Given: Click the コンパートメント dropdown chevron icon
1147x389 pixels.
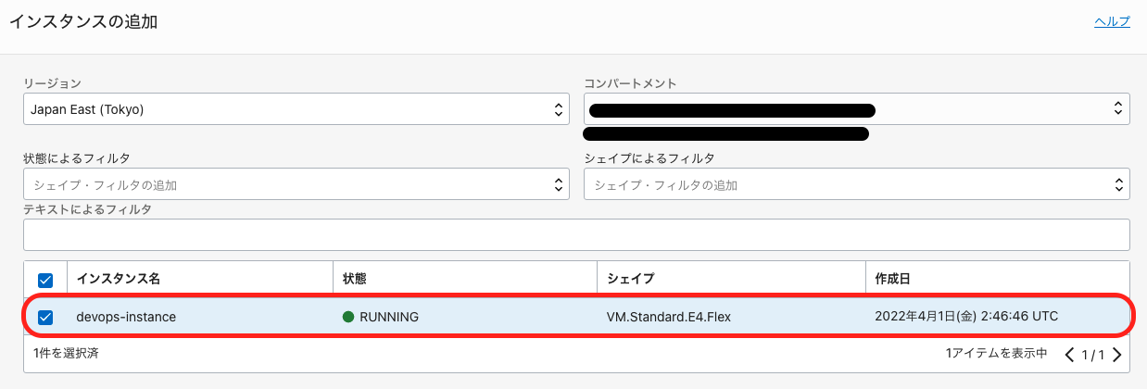Looking at the screenshot, I should pos(1118,109).
